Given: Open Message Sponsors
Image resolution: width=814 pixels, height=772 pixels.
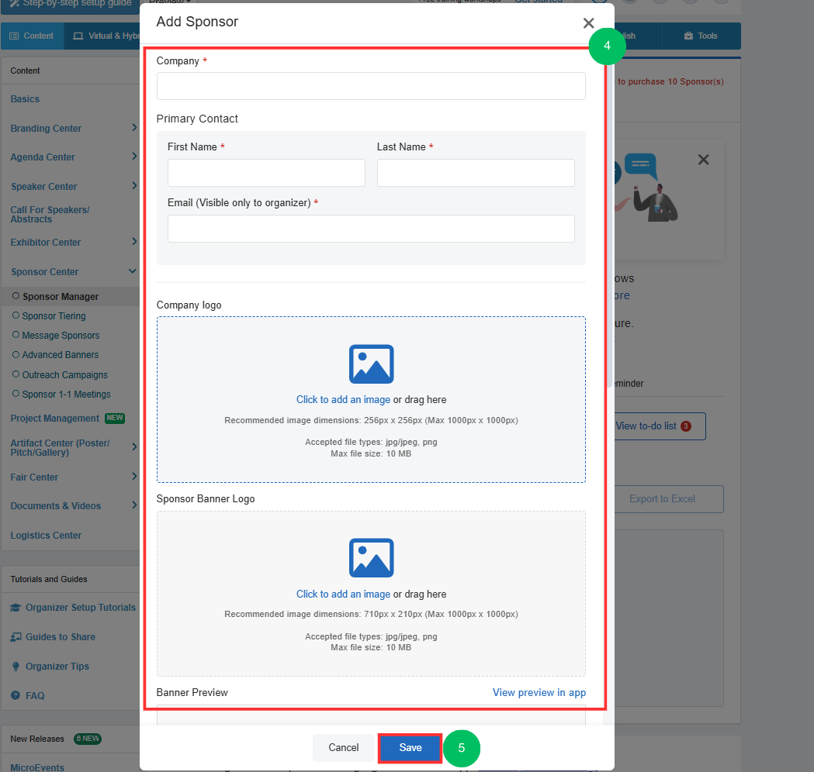Looking at the screenshot, I should point(61,336).
